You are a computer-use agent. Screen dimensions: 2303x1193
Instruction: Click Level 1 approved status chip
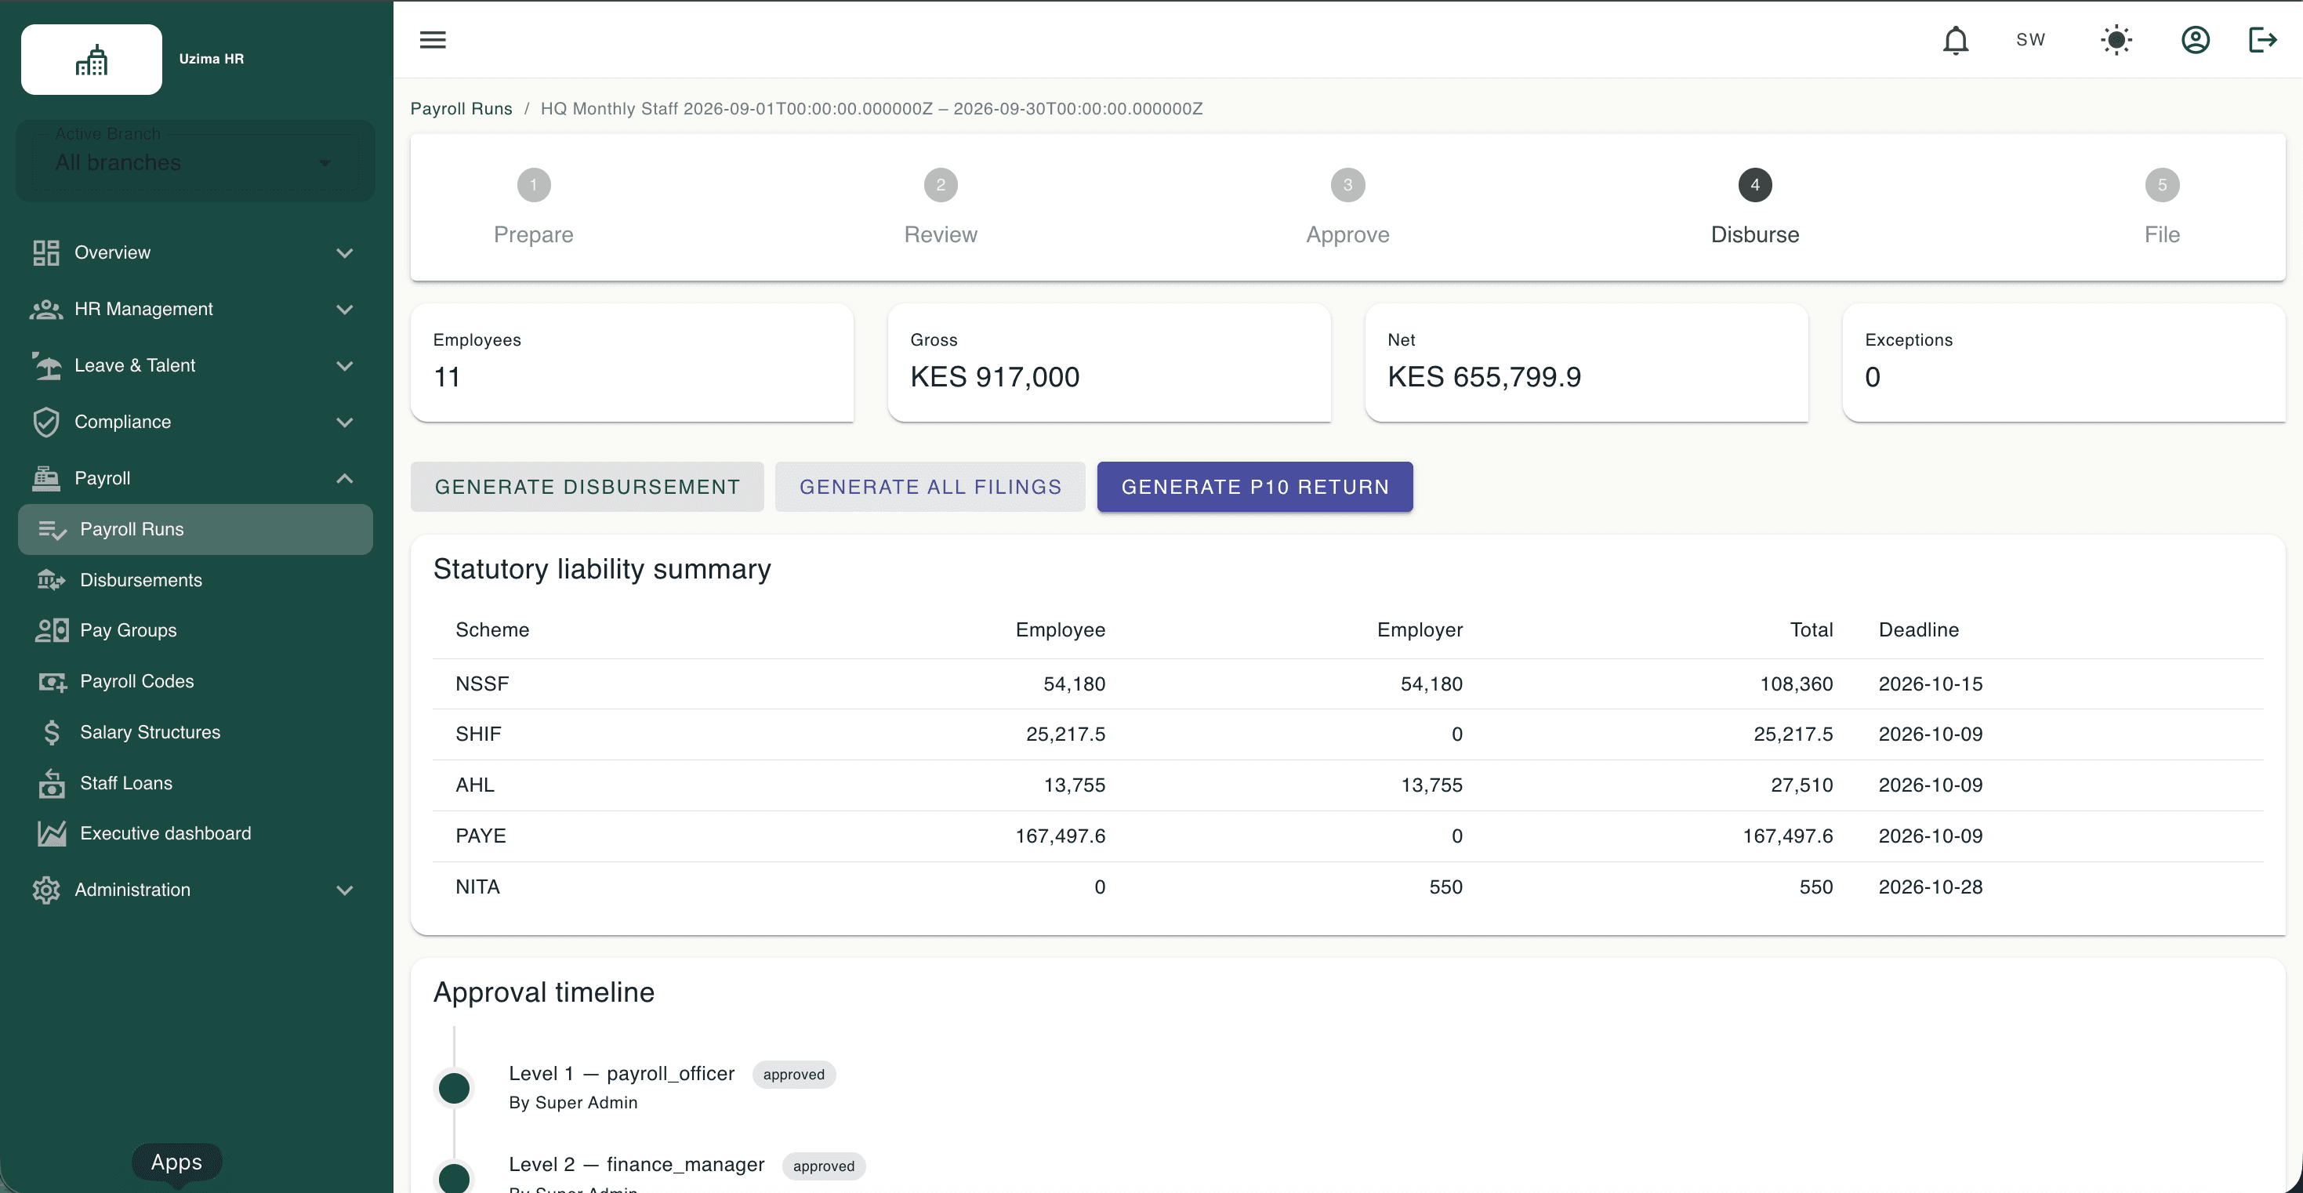(x=794, y=1075)
